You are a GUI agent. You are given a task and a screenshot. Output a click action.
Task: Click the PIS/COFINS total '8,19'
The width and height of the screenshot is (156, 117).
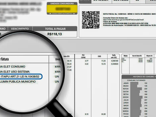click(86, 114)
